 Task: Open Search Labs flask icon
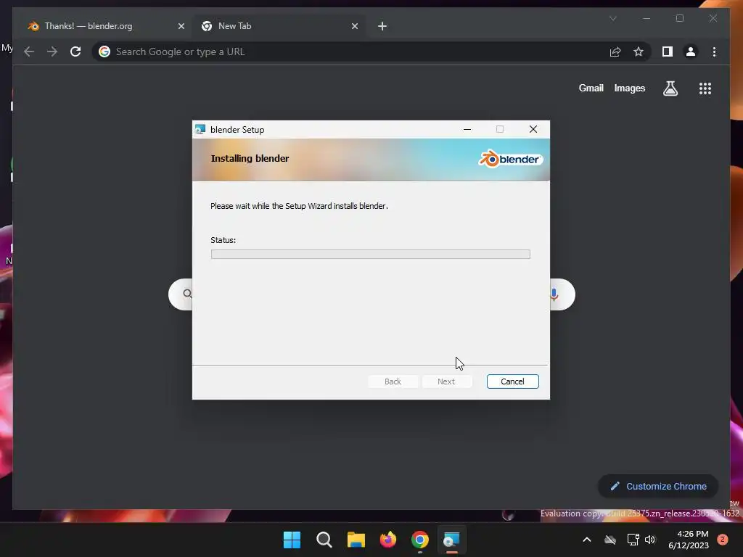(x=670, y=88)
